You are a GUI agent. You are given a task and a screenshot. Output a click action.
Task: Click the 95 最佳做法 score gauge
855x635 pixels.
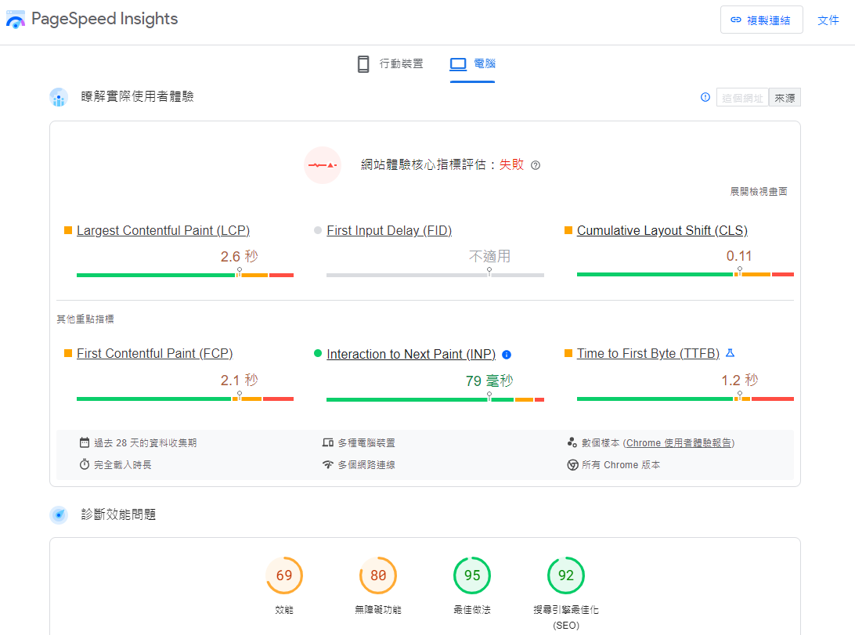point(472,575)
